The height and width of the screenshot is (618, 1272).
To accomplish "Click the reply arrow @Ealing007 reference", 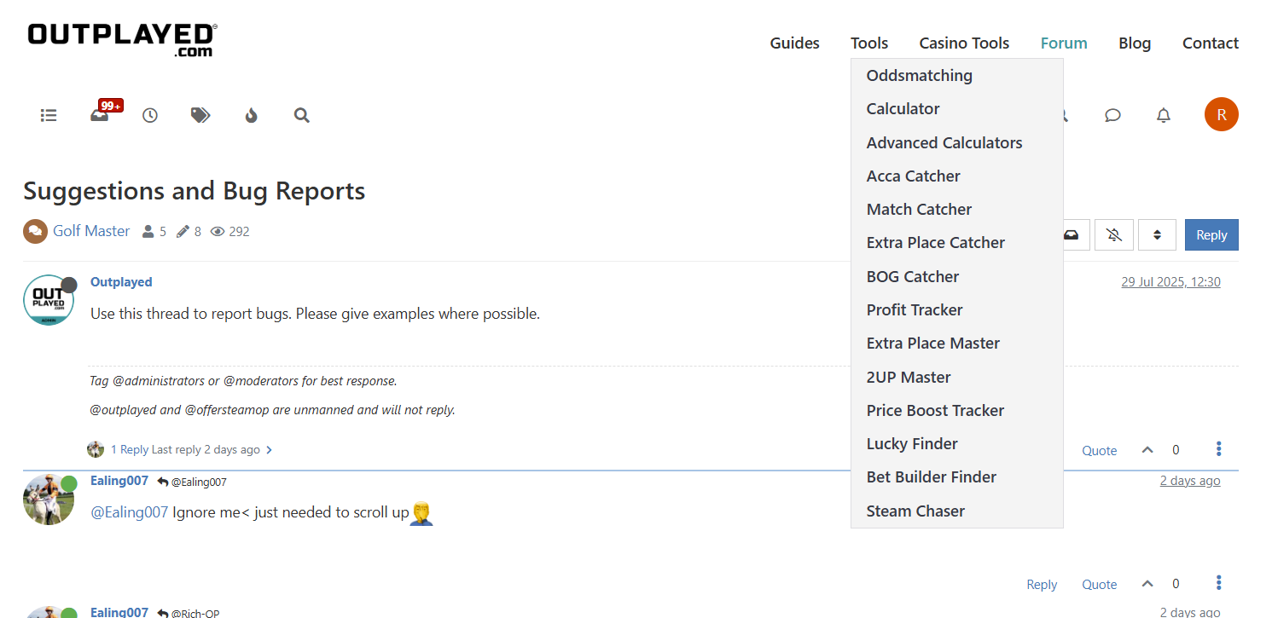I will click(x=192, y=482).
